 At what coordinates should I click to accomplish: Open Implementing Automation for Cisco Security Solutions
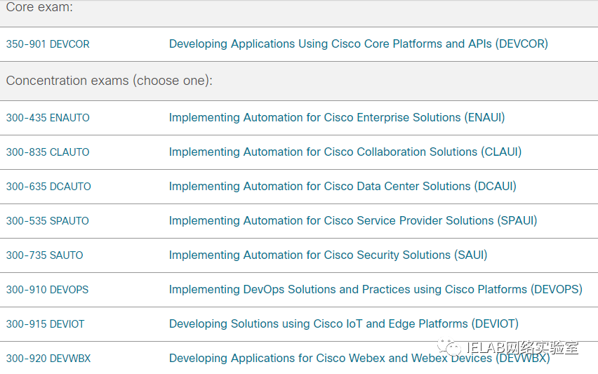(328, 255)
